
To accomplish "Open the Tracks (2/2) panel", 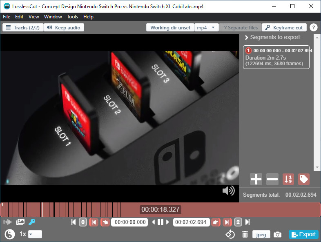I will coord(23,27).
